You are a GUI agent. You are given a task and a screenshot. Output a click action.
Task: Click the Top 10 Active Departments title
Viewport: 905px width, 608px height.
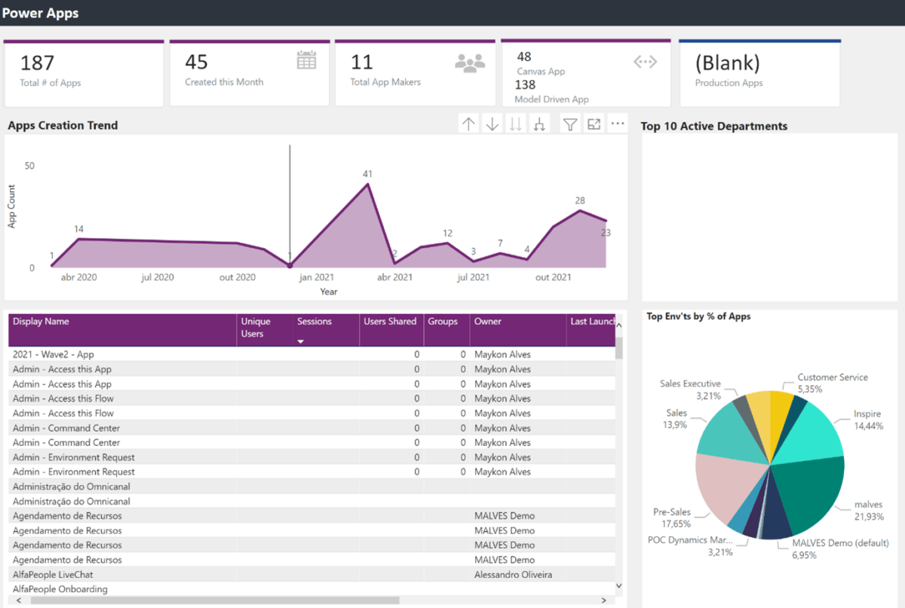[713, 126]
